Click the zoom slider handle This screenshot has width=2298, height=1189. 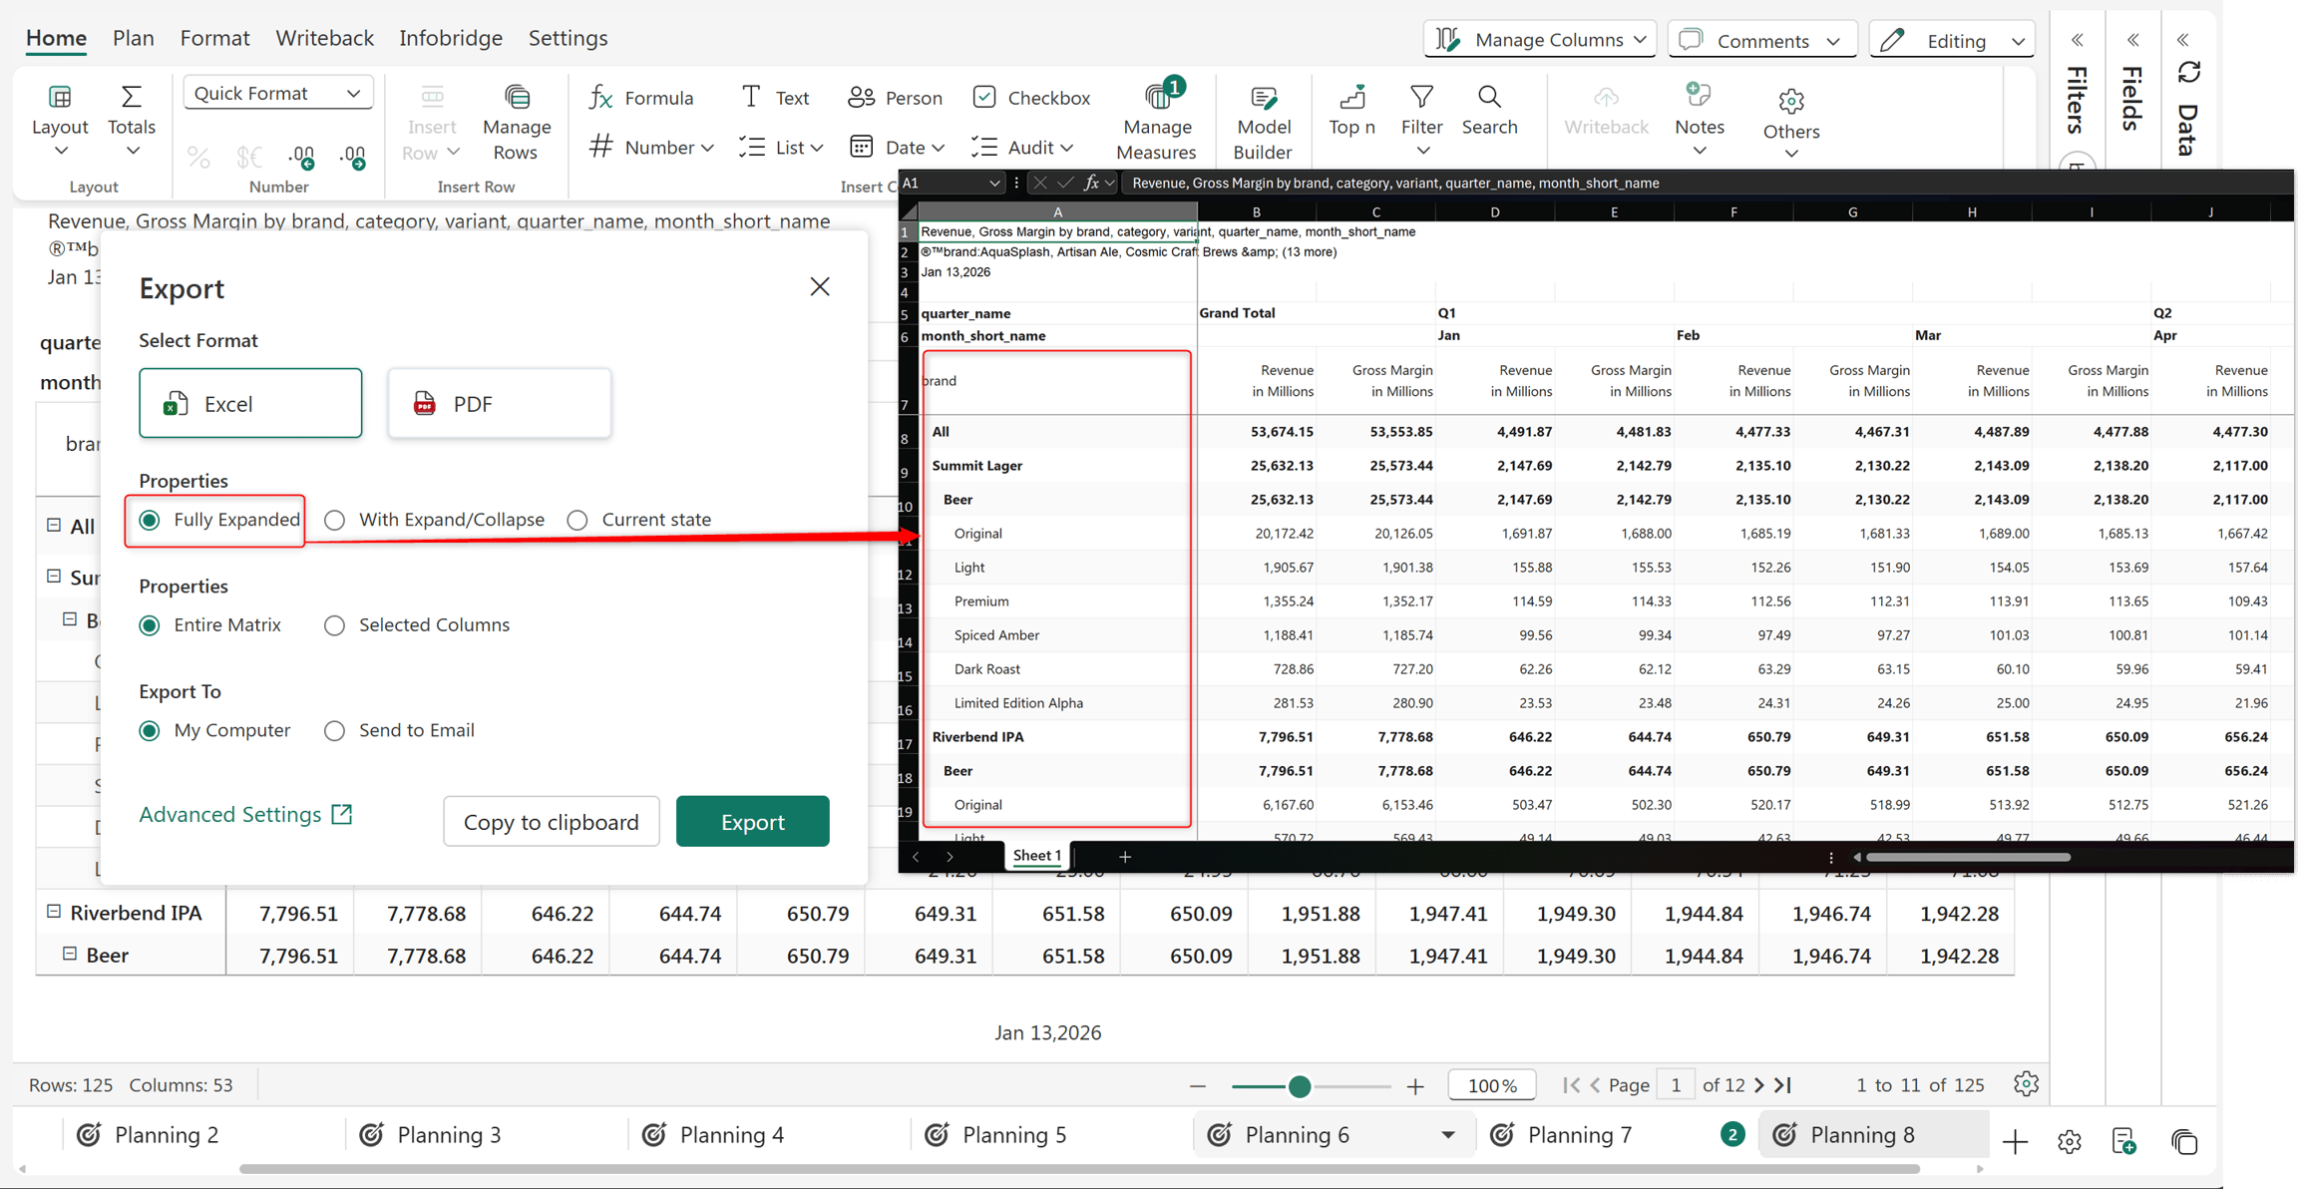click(x=1299, y=1086)
